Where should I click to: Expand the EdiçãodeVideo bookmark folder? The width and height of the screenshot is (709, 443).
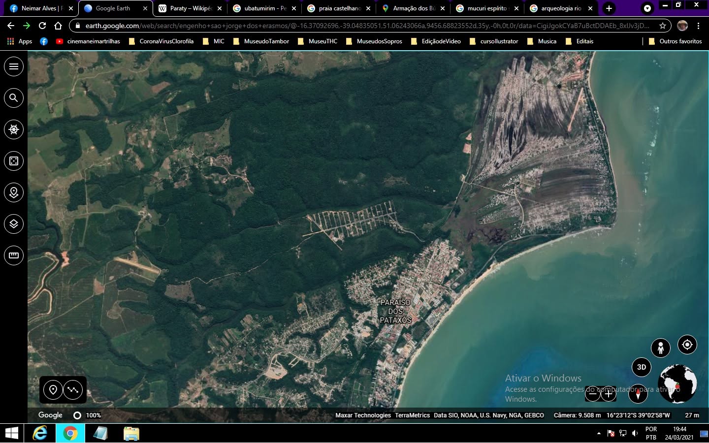[x=436, y=41]
